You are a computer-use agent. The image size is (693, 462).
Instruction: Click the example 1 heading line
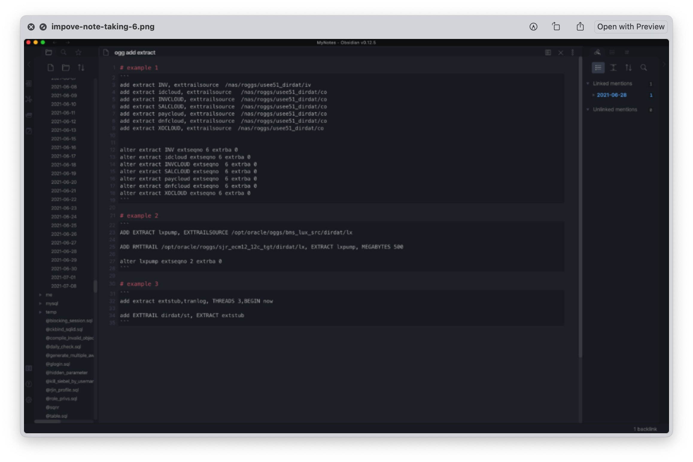click(139, 68)
